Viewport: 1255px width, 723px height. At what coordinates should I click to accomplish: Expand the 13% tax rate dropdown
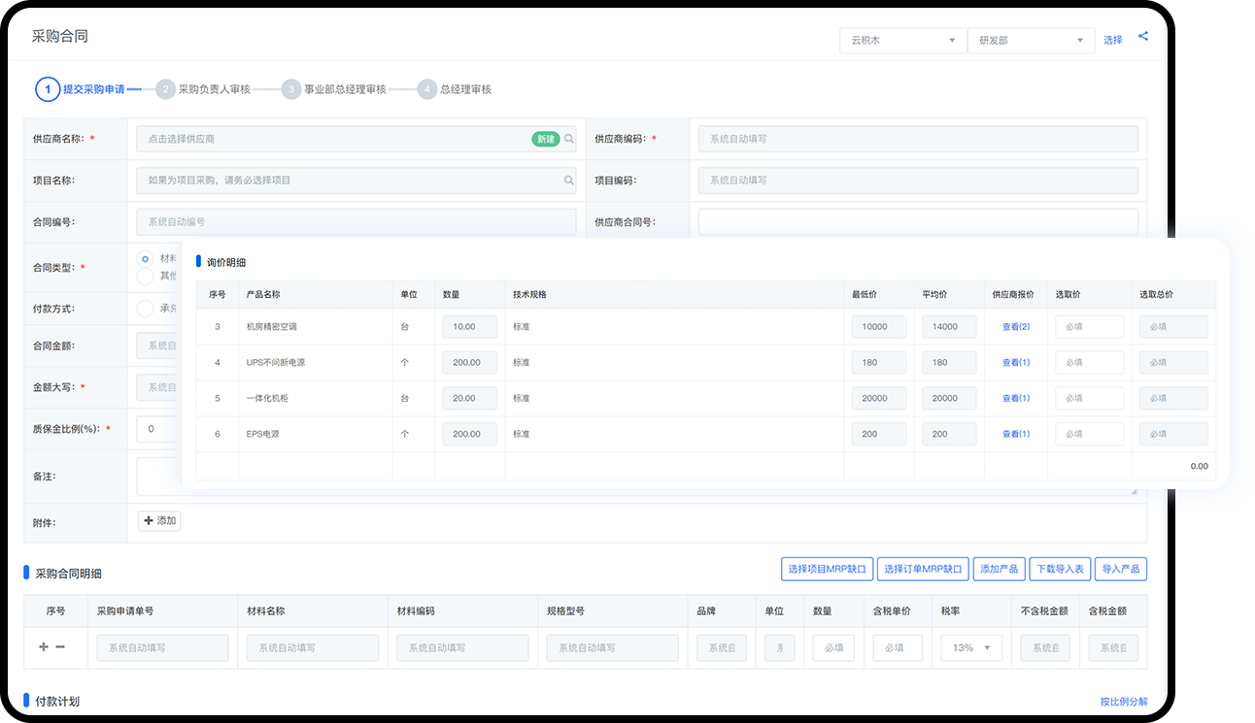[x=971, y=648]
